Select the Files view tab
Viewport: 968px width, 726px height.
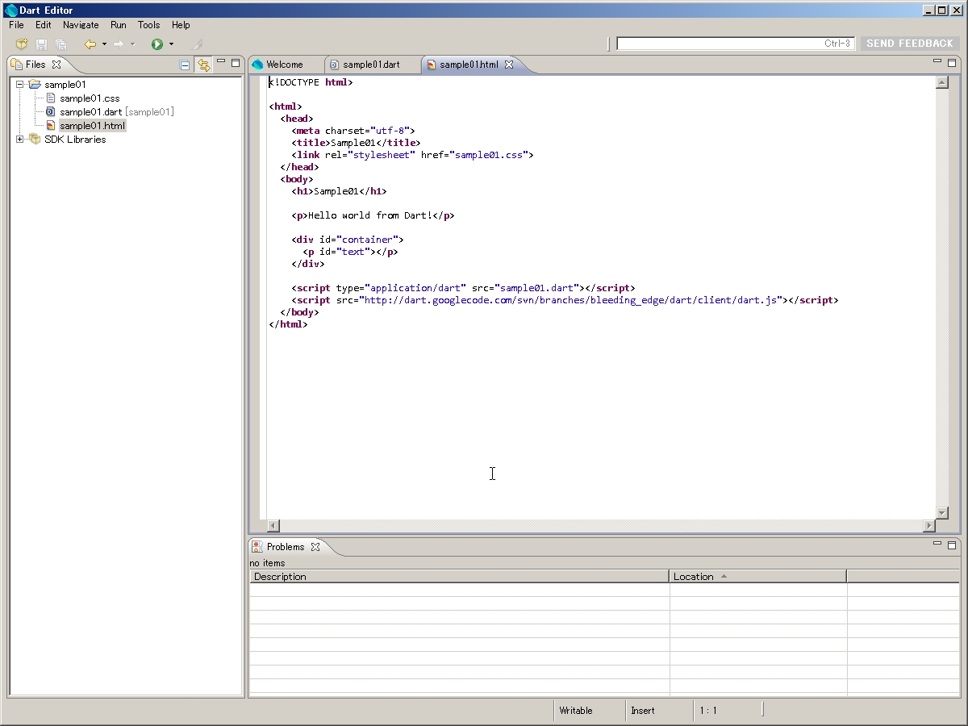35,65
